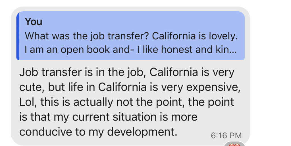Tap the "You" sender name
This screenshot has width=291, height=146.
pos(34,22)
